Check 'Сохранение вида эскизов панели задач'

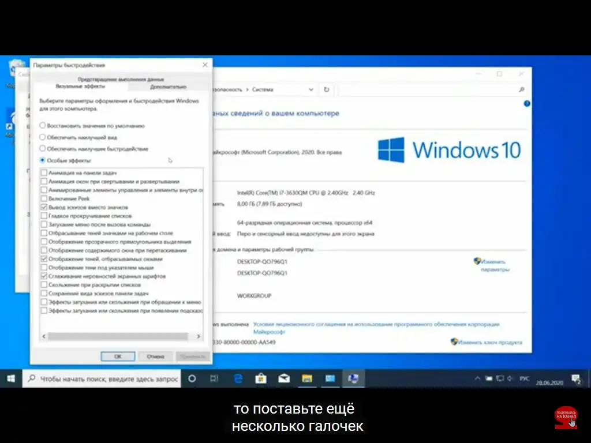coord(44,294)
